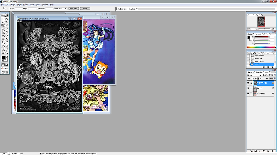Viewport: 277px width, 155px height.
Task: Select the Clone Stamp tool
Action: pyautogui.click(x=3, y=32)
